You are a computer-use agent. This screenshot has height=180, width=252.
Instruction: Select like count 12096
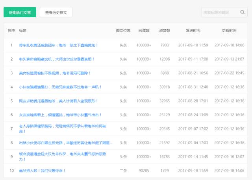coord(165,59)
